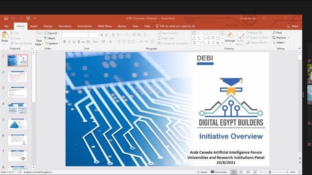Click the Format Painter brush command
Image resolution: width=312 pixels, height=175 pixels.
[x=21, y=43]
